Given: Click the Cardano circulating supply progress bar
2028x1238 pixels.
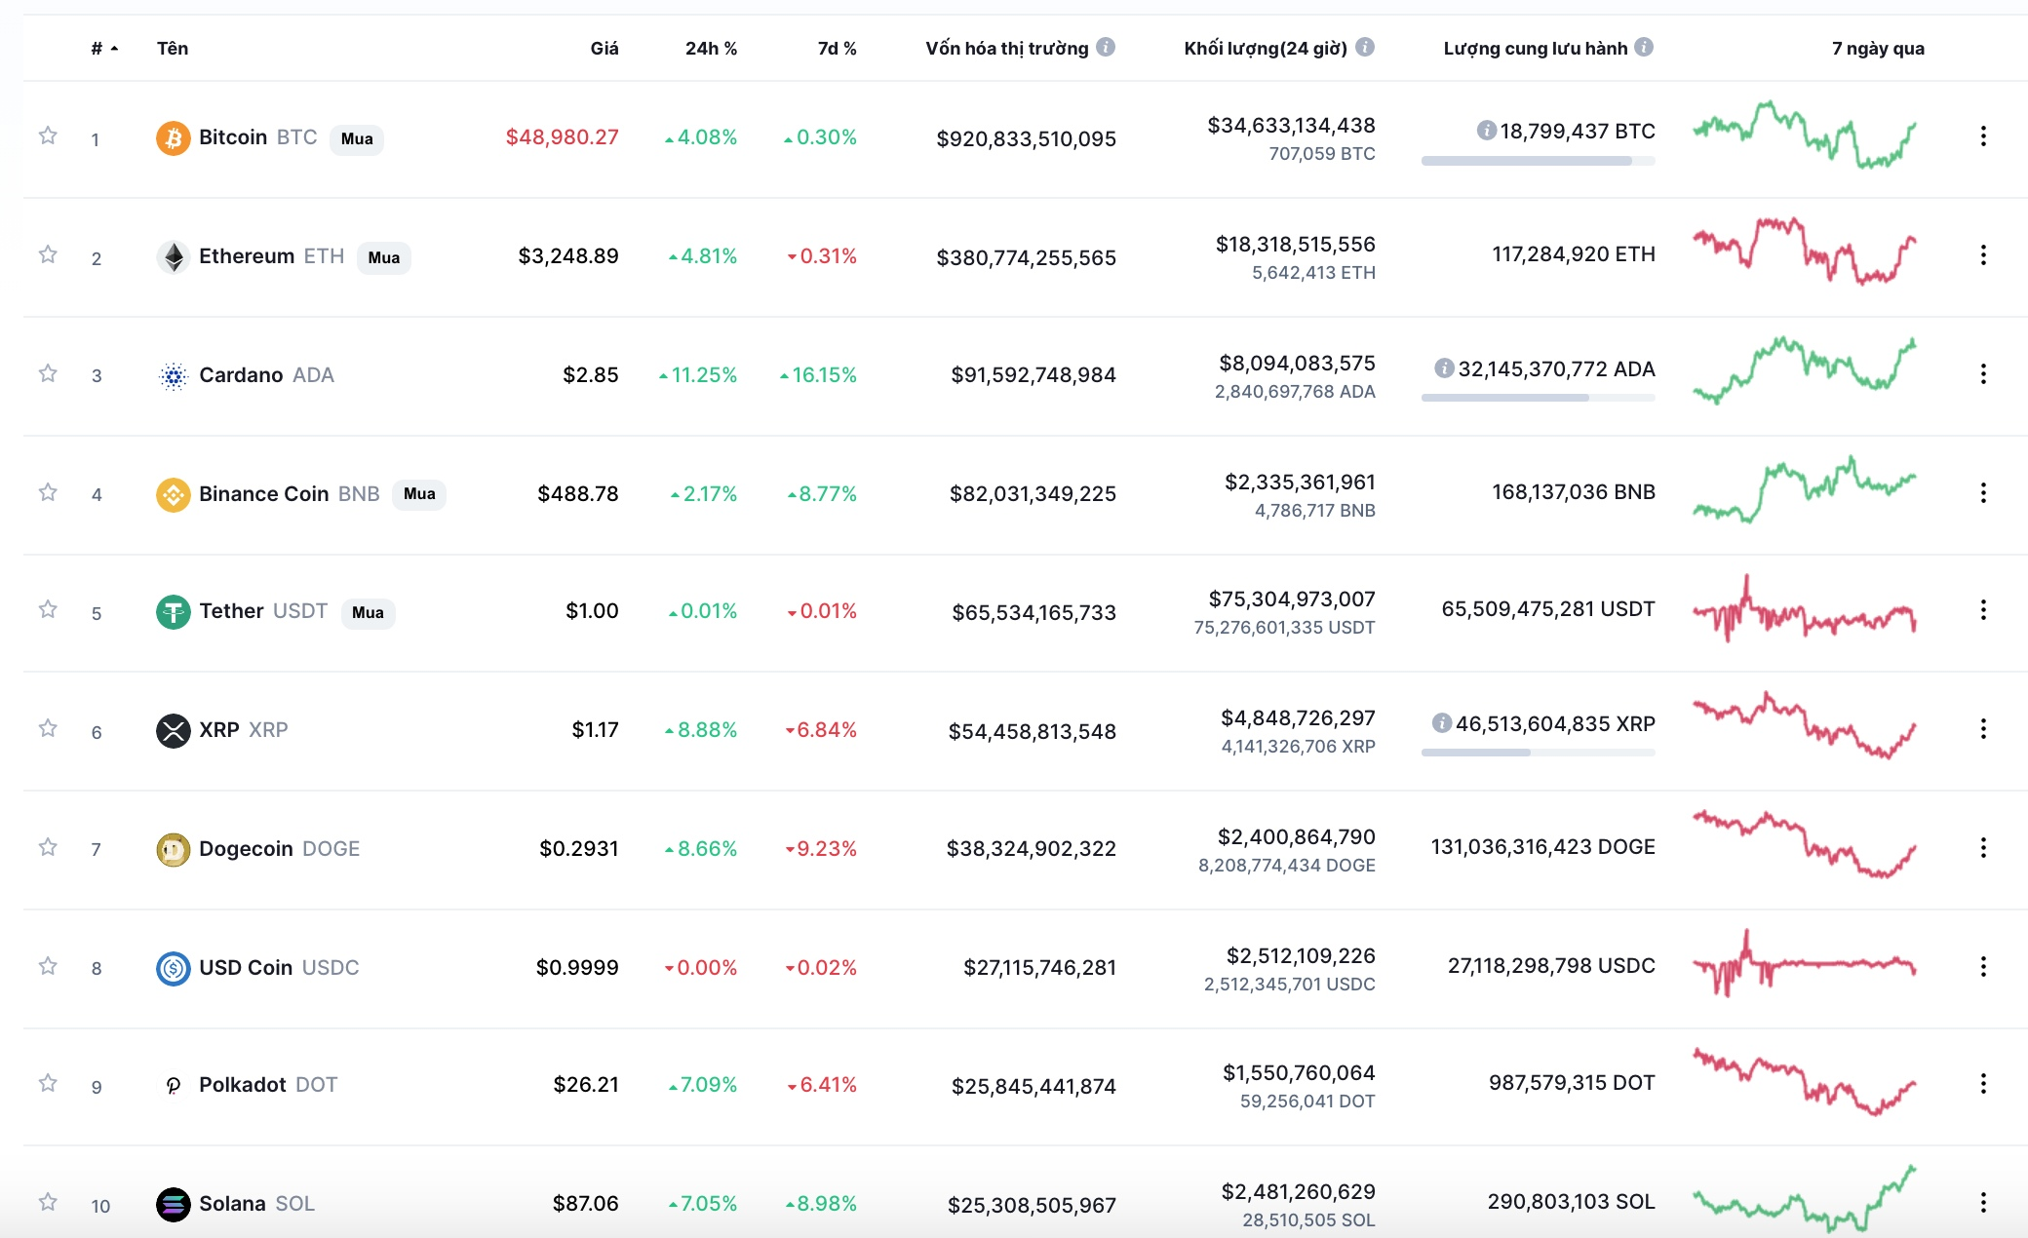Looking at the screenshot, I should [x=1539, y=398].
